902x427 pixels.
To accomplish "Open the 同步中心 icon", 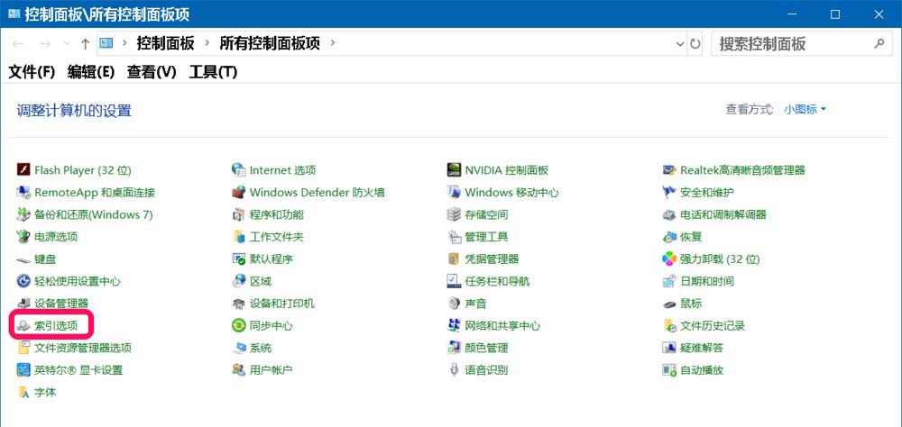I will 239,326.
